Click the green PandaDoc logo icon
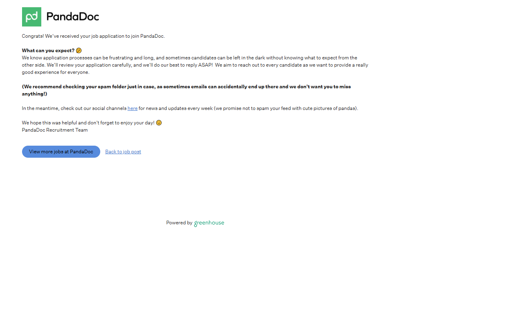Screen dimensions: 520x315 32,17
